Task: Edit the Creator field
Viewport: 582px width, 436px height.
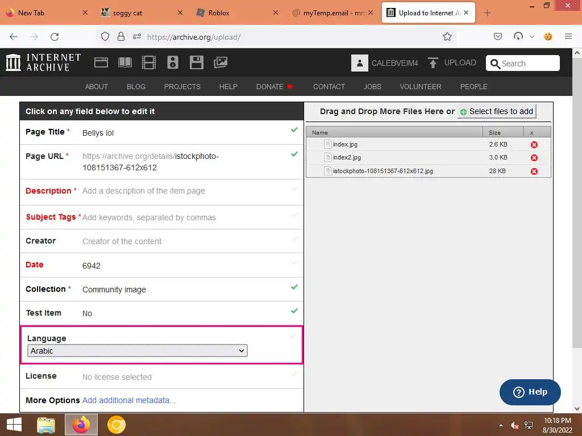Action: (162, 241)
